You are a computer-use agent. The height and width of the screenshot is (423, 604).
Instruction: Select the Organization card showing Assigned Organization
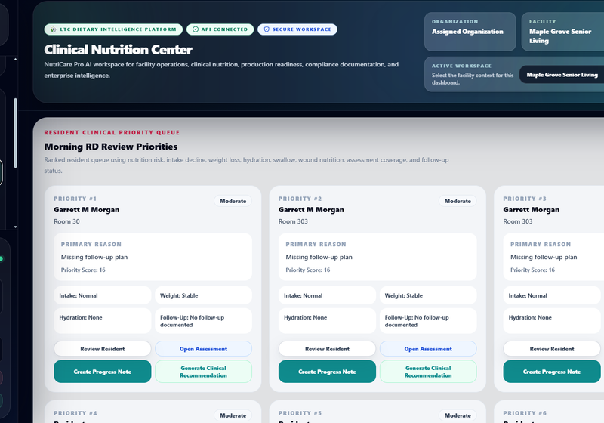(470, 32)
